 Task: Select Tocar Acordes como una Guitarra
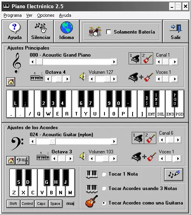(104, 203)
